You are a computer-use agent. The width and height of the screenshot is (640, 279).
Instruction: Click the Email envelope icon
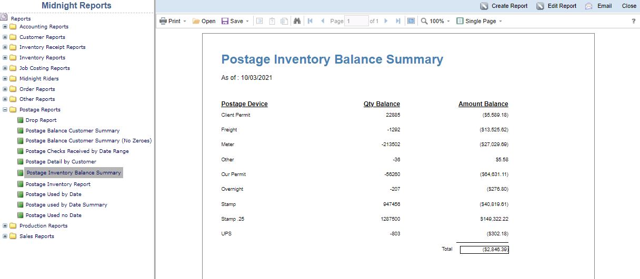[589, 6]
